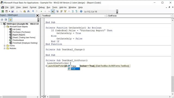The width and height of the screenshot is (174, 98).
Task: Collapse the VBAProject root node
Action: click(1, 24)
